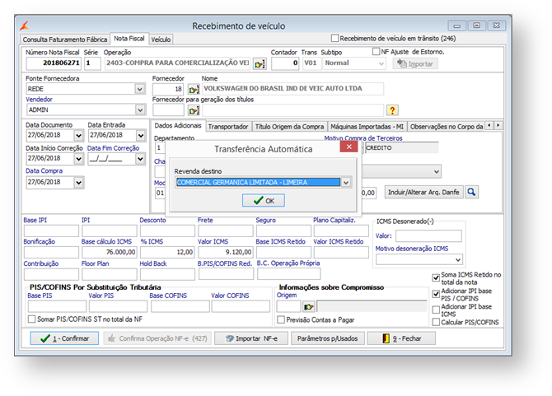Click the yellow question mark help icon
Viewport: 552px width, 396px height.
(x=392, y=110)
